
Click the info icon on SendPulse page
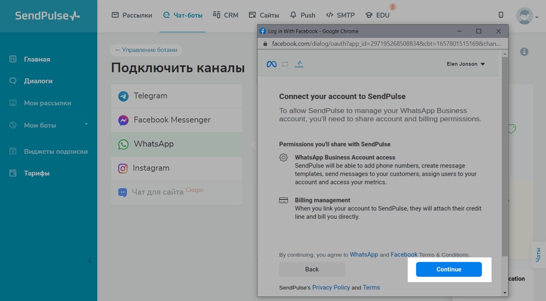tap(524, 52)
